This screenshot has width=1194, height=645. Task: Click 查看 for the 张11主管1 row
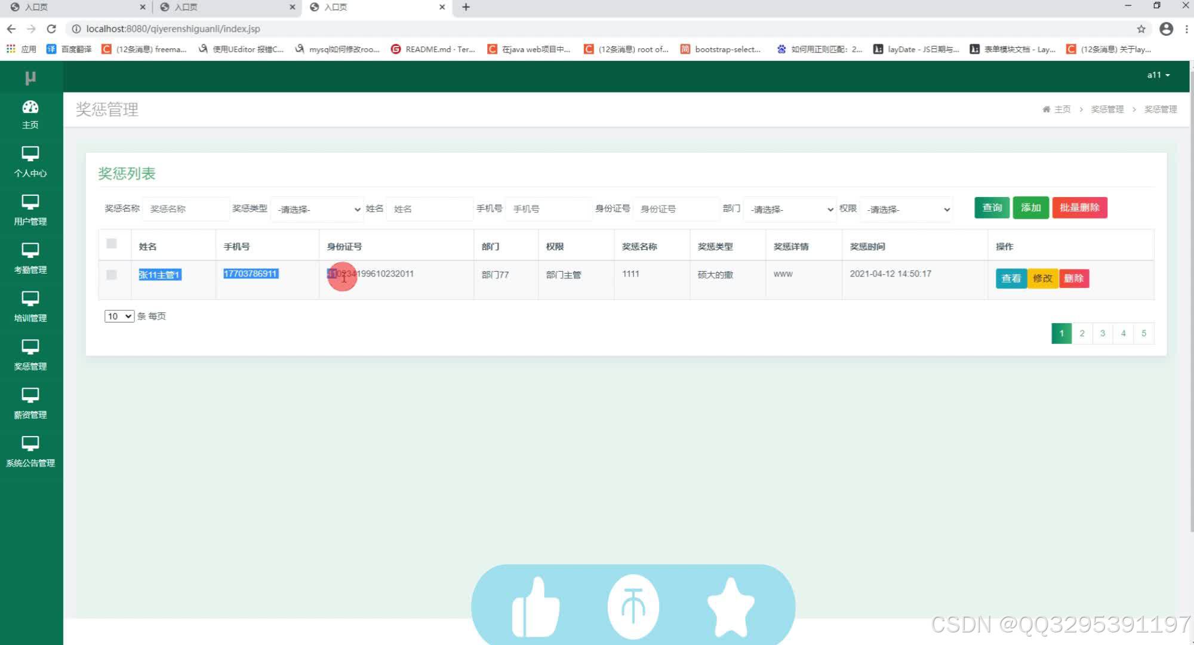[1011, 278]
